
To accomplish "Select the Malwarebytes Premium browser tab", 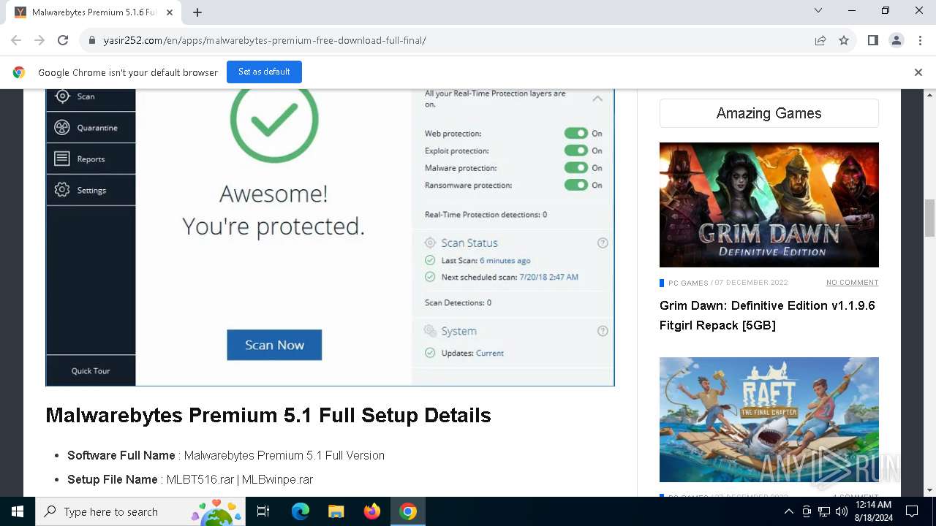I will 94,12.
